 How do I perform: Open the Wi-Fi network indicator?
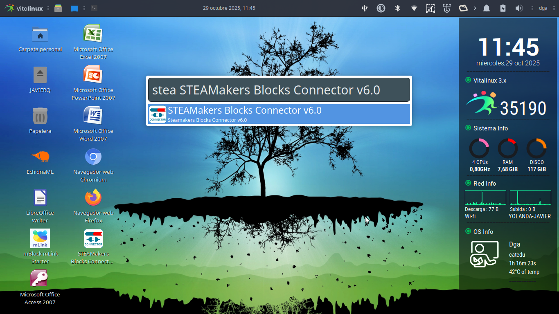[x=414, y=8]
